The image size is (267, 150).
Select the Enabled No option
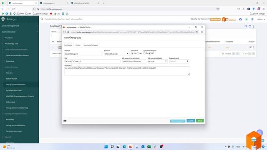(138, 53)
